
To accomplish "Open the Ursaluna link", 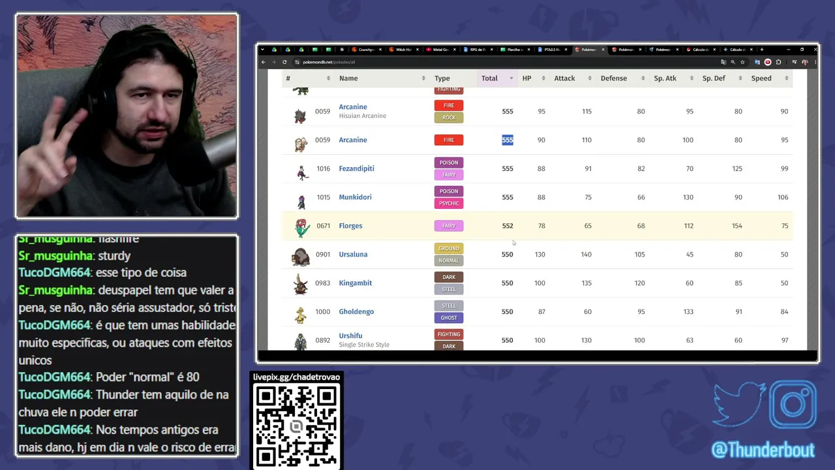I will tap(353, 255).
